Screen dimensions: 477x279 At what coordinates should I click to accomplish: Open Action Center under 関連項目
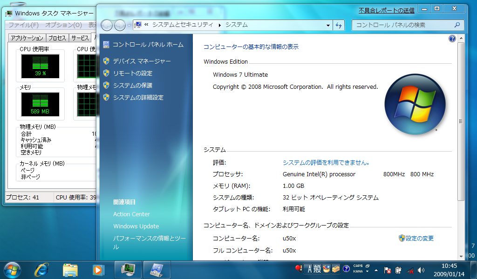click(131, 214)
